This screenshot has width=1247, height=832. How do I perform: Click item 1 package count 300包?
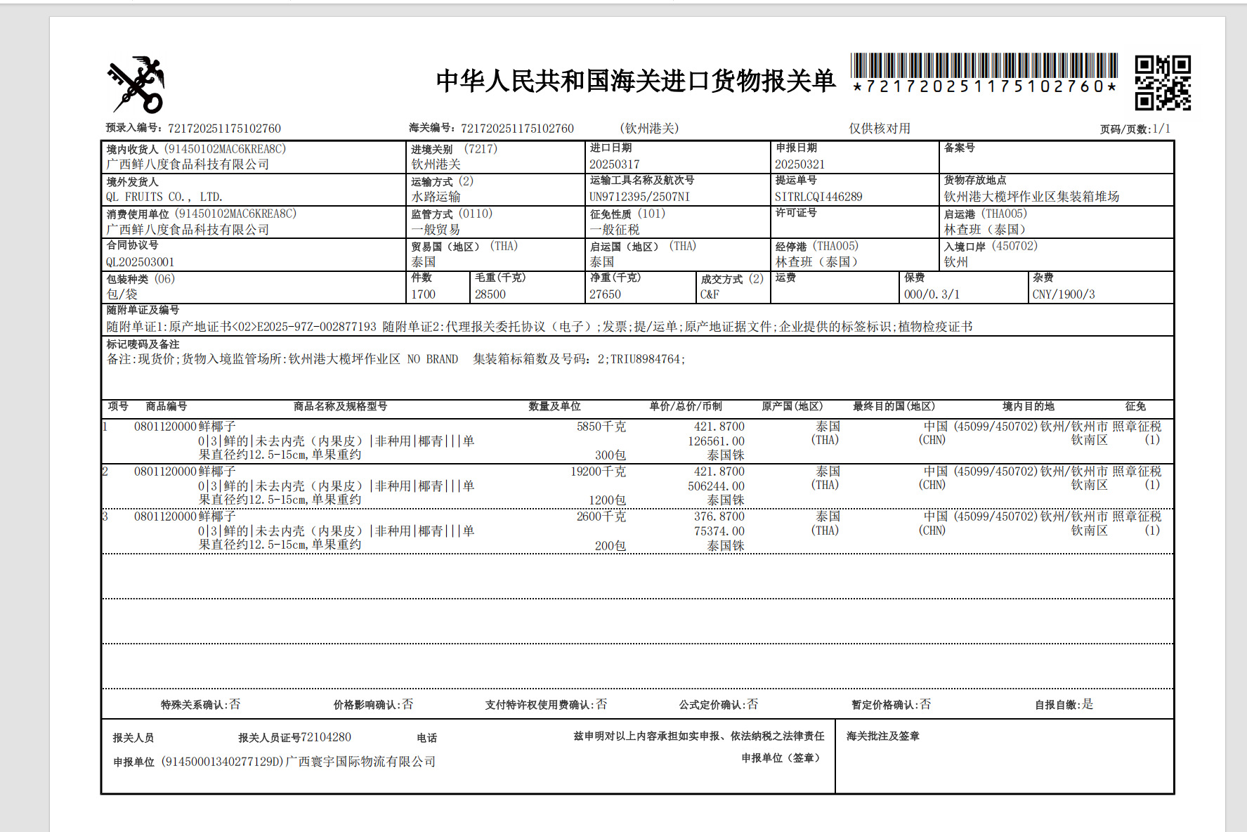coord(611,455)
